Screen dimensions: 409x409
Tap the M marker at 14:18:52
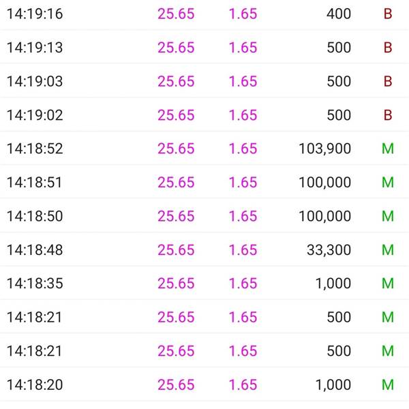pos(388,149)
